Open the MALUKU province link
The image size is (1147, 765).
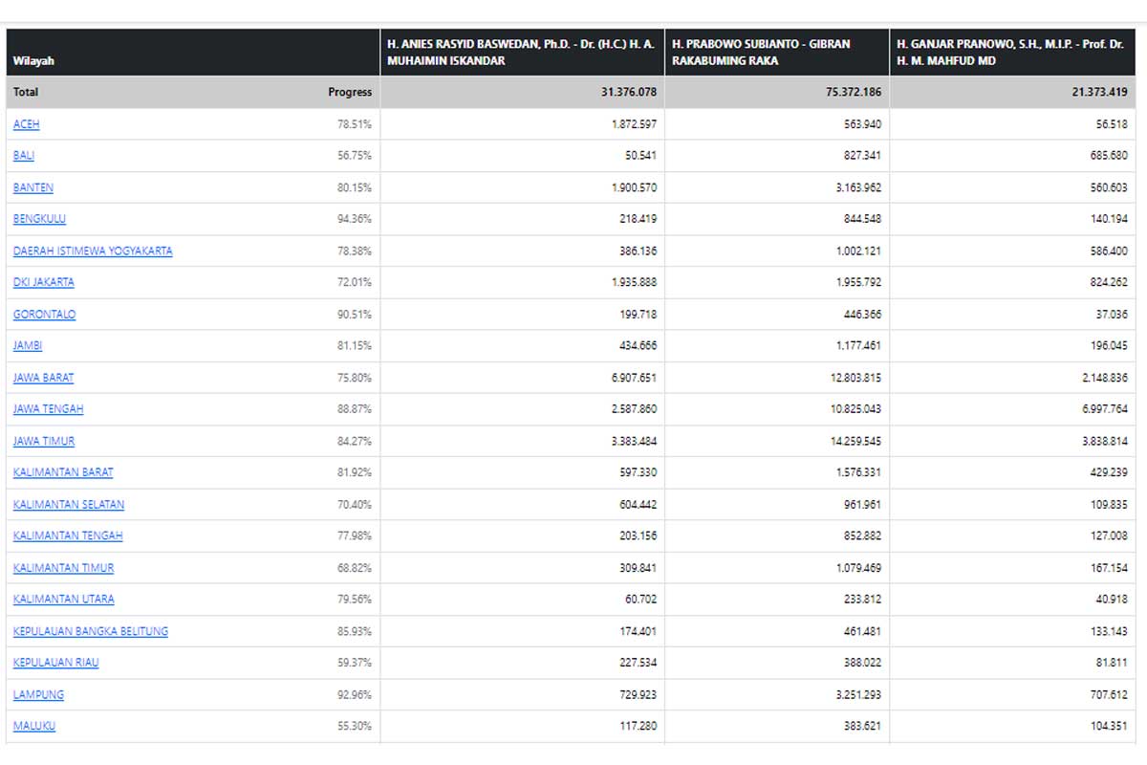pos(34,726)
